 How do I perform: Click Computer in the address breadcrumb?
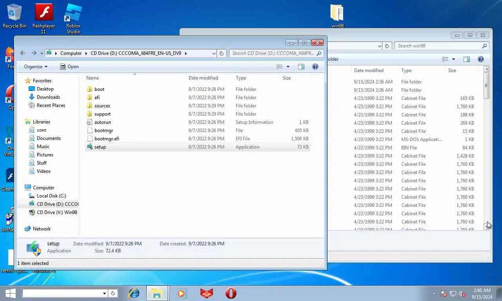point(71,53)
